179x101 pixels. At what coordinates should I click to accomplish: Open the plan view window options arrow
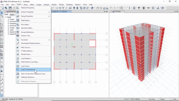tap(105, 12)
